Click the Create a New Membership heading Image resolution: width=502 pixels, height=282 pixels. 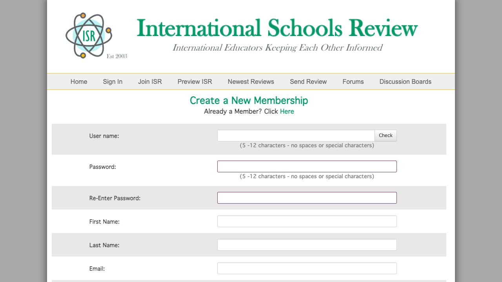pyautogui.click(x=249, y=101)
